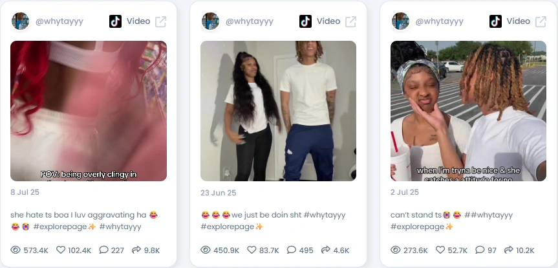Click comment bubble icon beside 495

point(292,250)
